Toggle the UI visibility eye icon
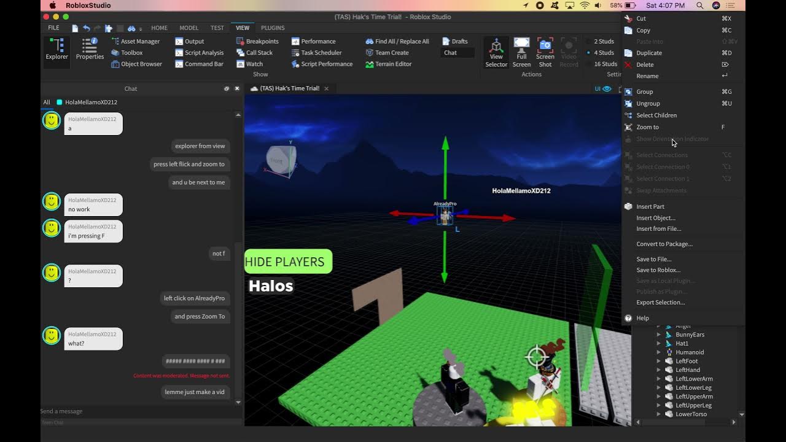Viewport: 786px width, 442px height. (x=607, y=88)
